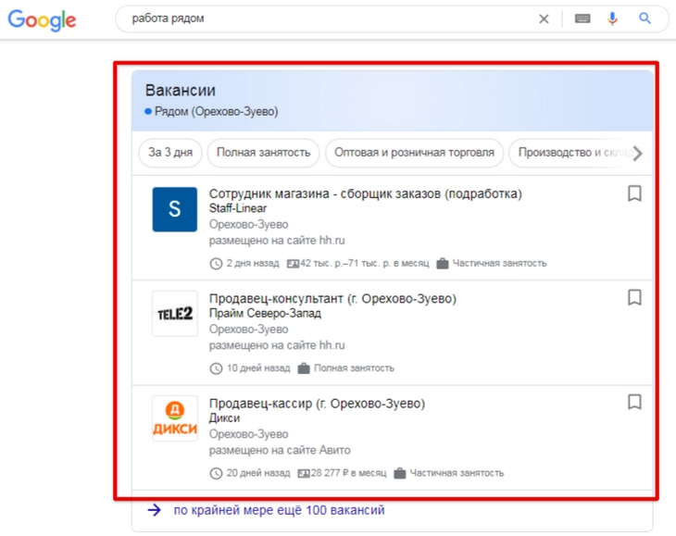Click briefcase icon beside Полная занятость in TELE2 row
676x536 pixels.
304,368
